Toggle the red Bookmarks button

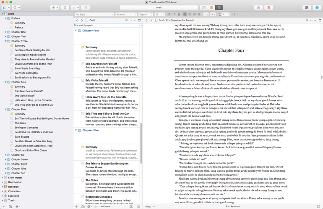268,8
